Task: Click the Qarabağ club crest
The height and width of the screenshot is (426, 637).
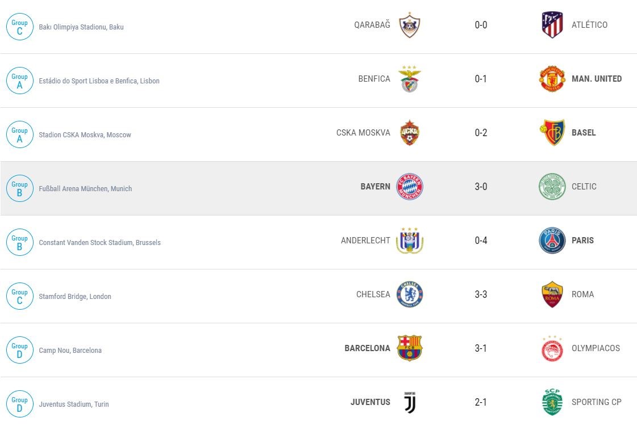Action: pyautogui.click(x=409, y=25)
